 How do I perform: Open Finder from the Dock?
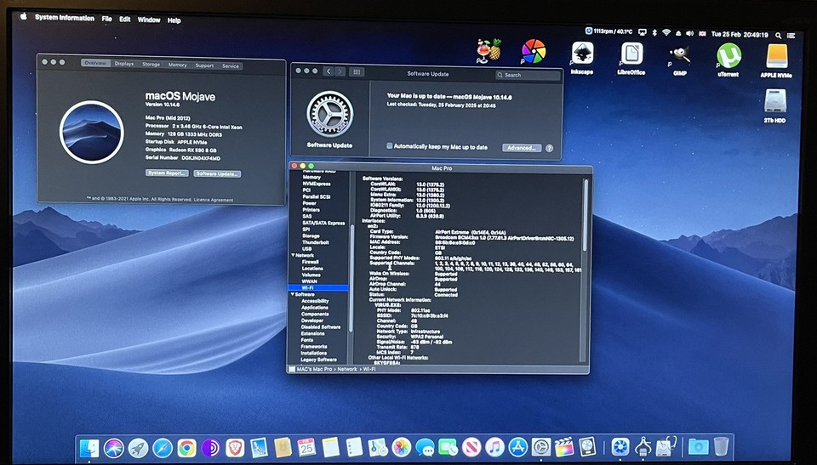[89, 448]
